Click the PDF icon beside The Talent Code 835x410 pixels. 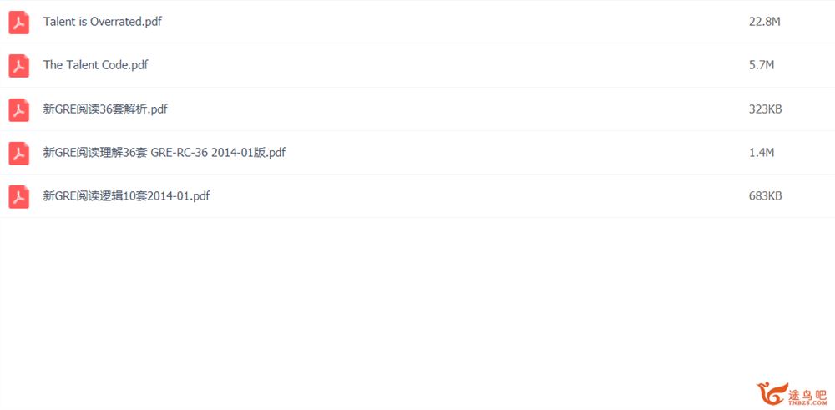(18, 65)
